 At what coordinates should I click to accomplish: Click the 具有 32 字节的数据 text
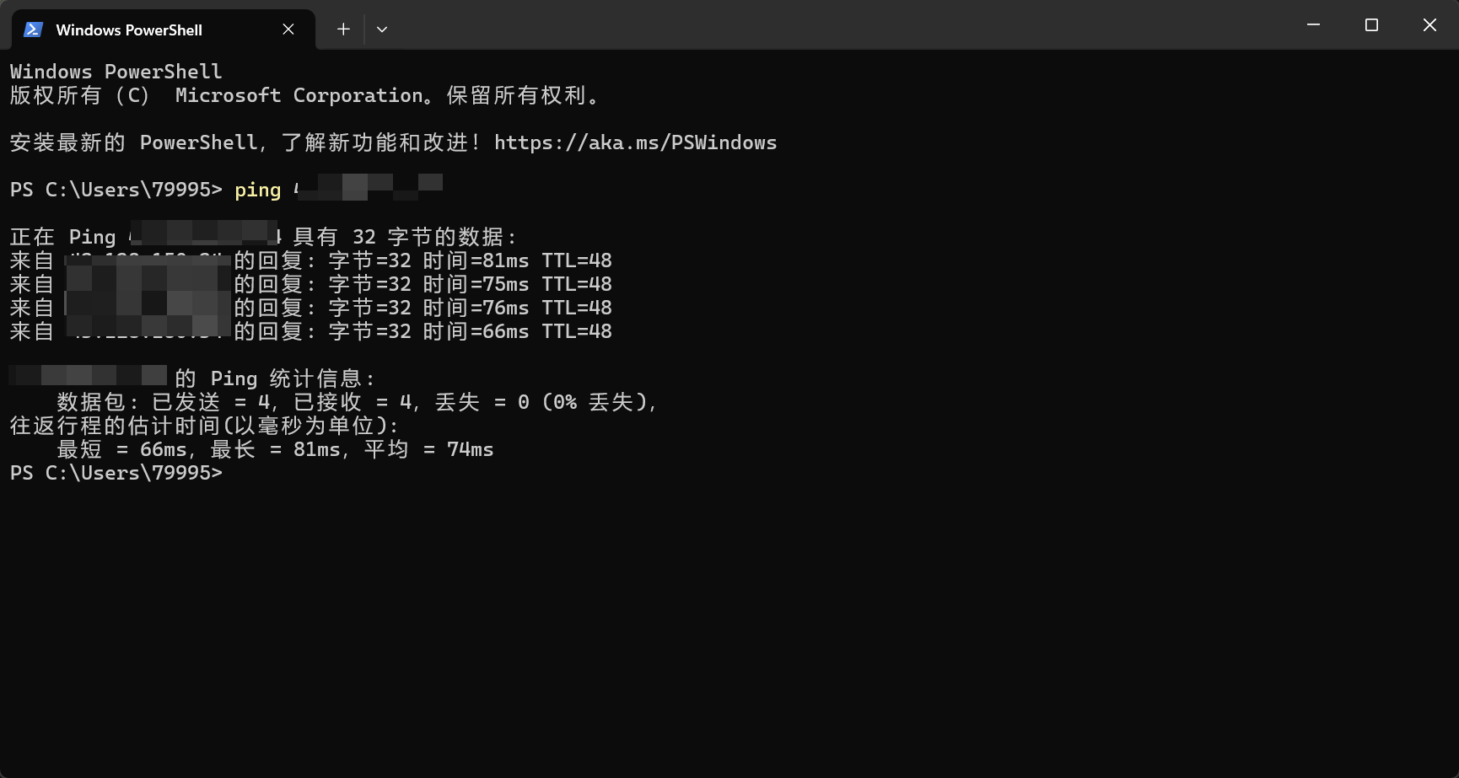tap(405, 237)
